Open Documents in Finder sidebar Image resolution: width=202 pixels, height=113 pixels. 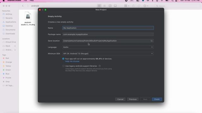[10, 30]
